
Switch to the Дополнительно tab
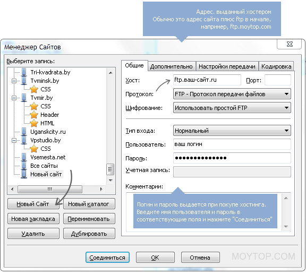[x=172, y=66]
